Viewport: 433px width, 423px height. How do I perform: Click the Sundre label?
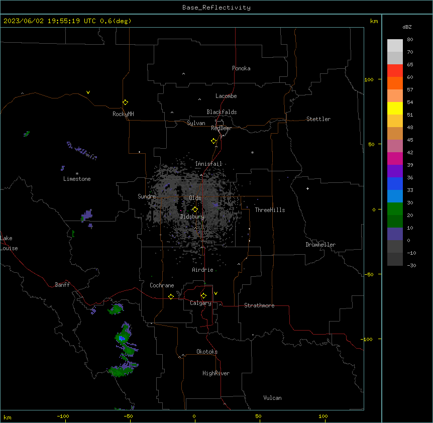(x=147, y=196)
